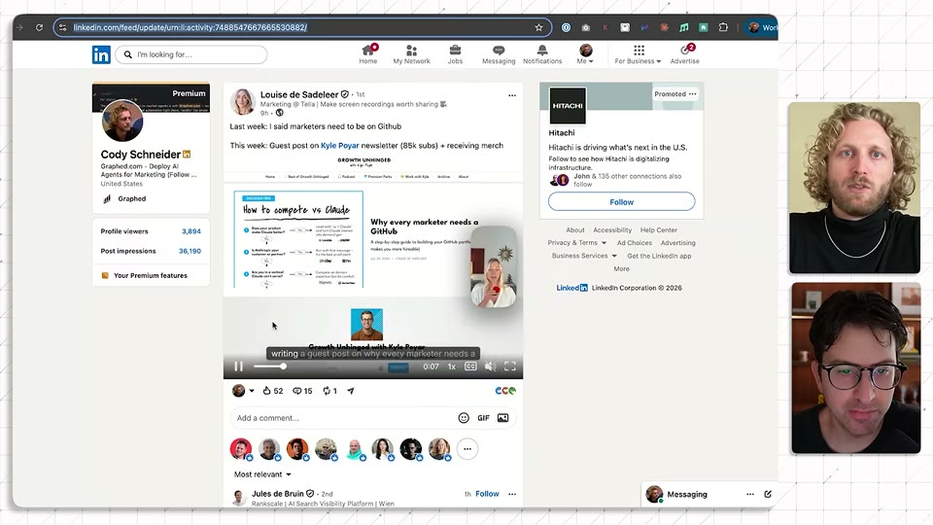The height and width of the screenshot is (525, 933).
Task: Enter fullscreen video mode
Action: click(510, 367)
